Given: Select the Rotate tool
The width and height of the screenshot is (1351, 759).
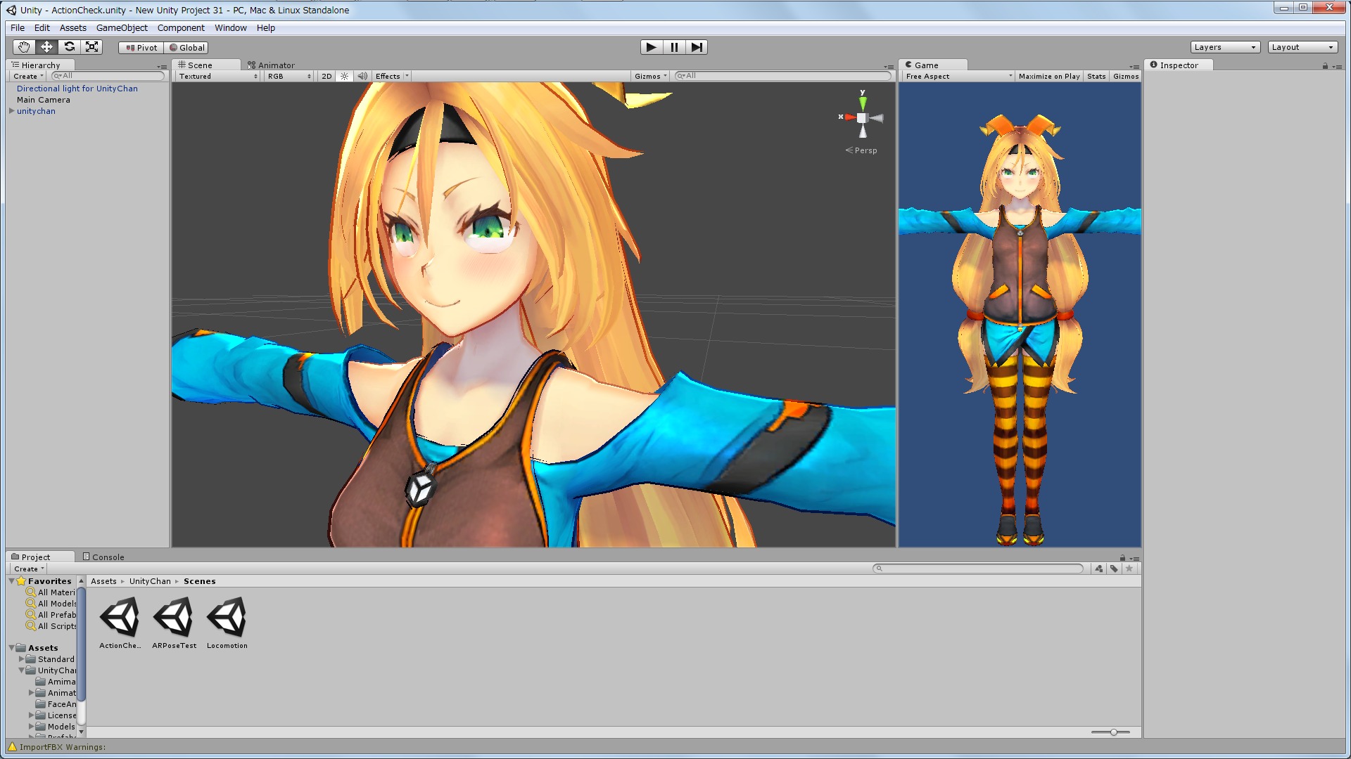Looking at the screenshot, I should point(69,47).
